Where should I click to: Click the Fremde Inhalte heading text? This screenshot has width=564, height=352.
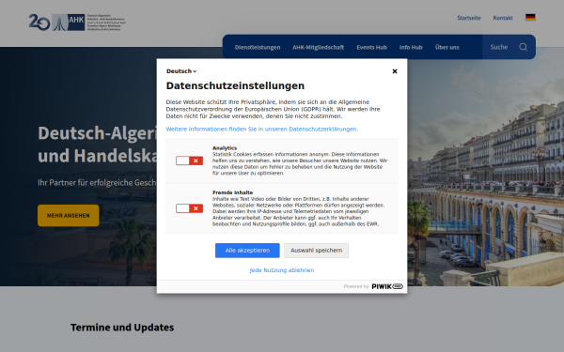click(x=233, y=192)
